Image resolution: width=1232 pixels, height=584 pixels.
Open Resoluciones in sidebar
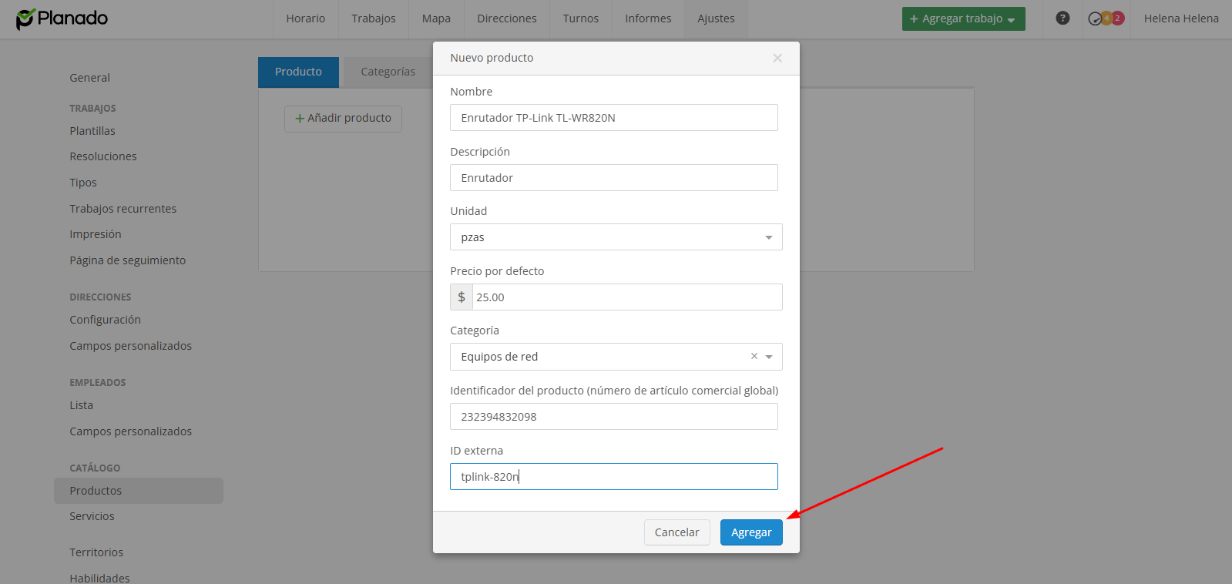103,156
